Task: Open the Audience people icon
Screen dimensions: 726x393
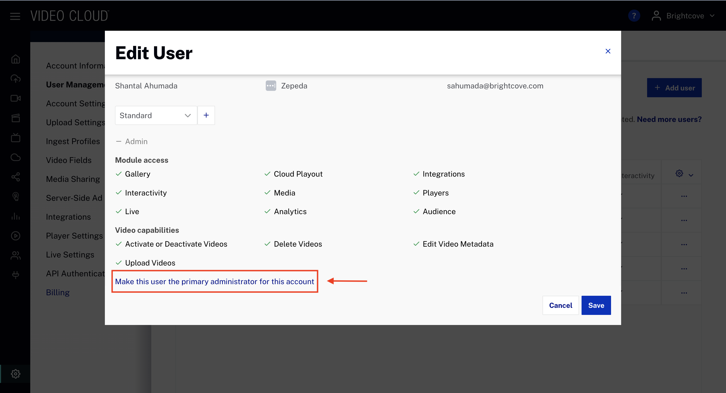Action: [15, 255]
